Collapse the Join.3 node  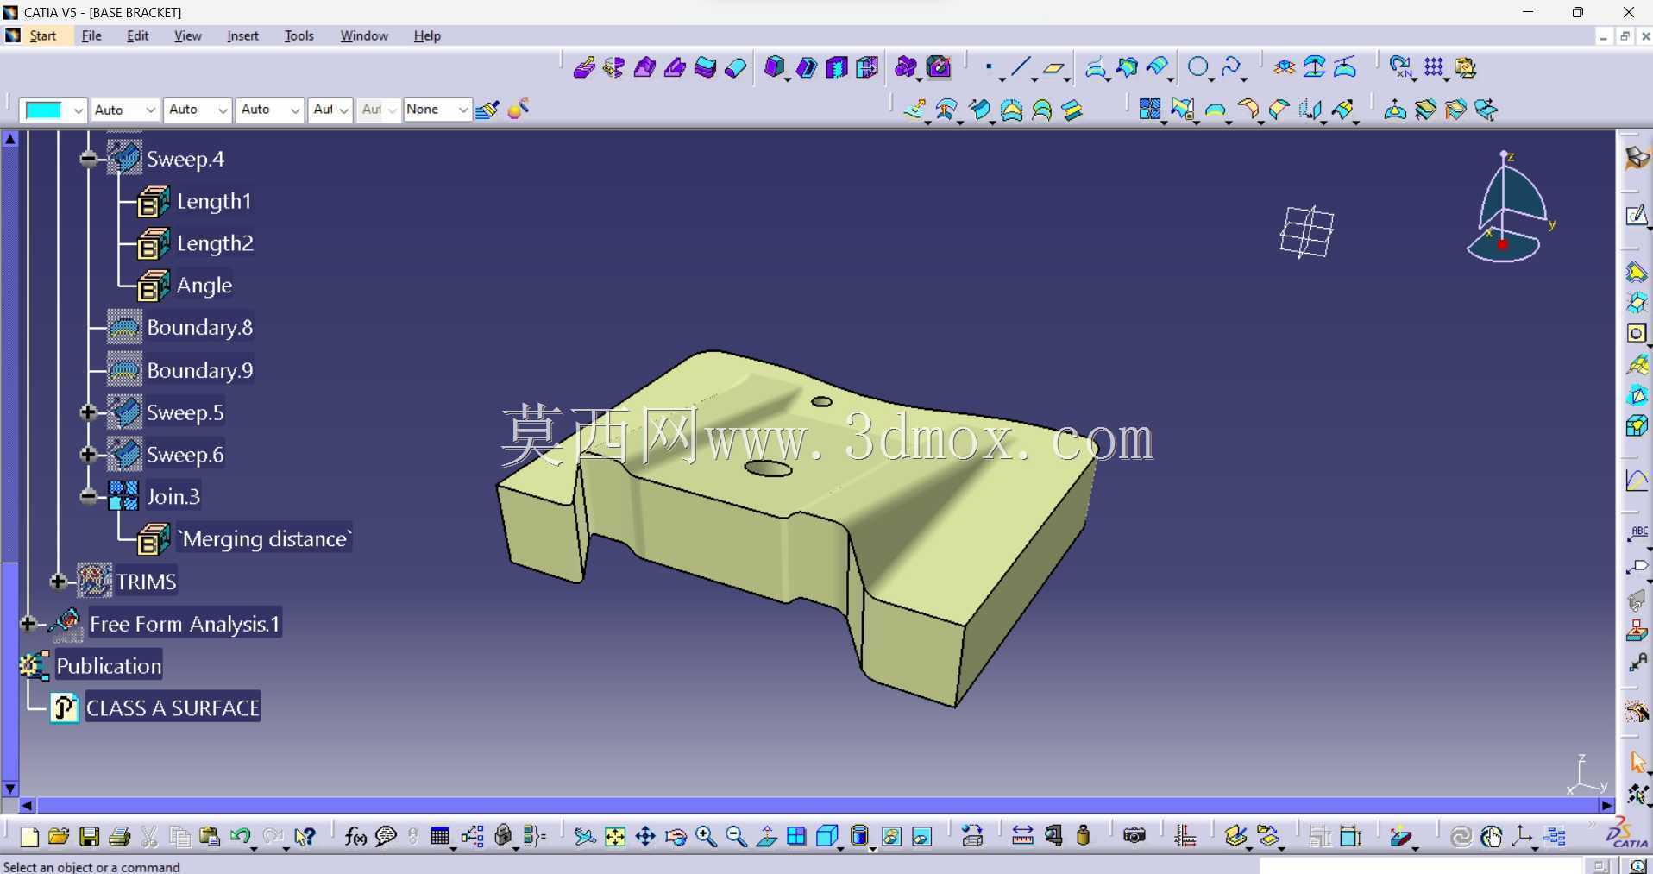tap(88, 496)
